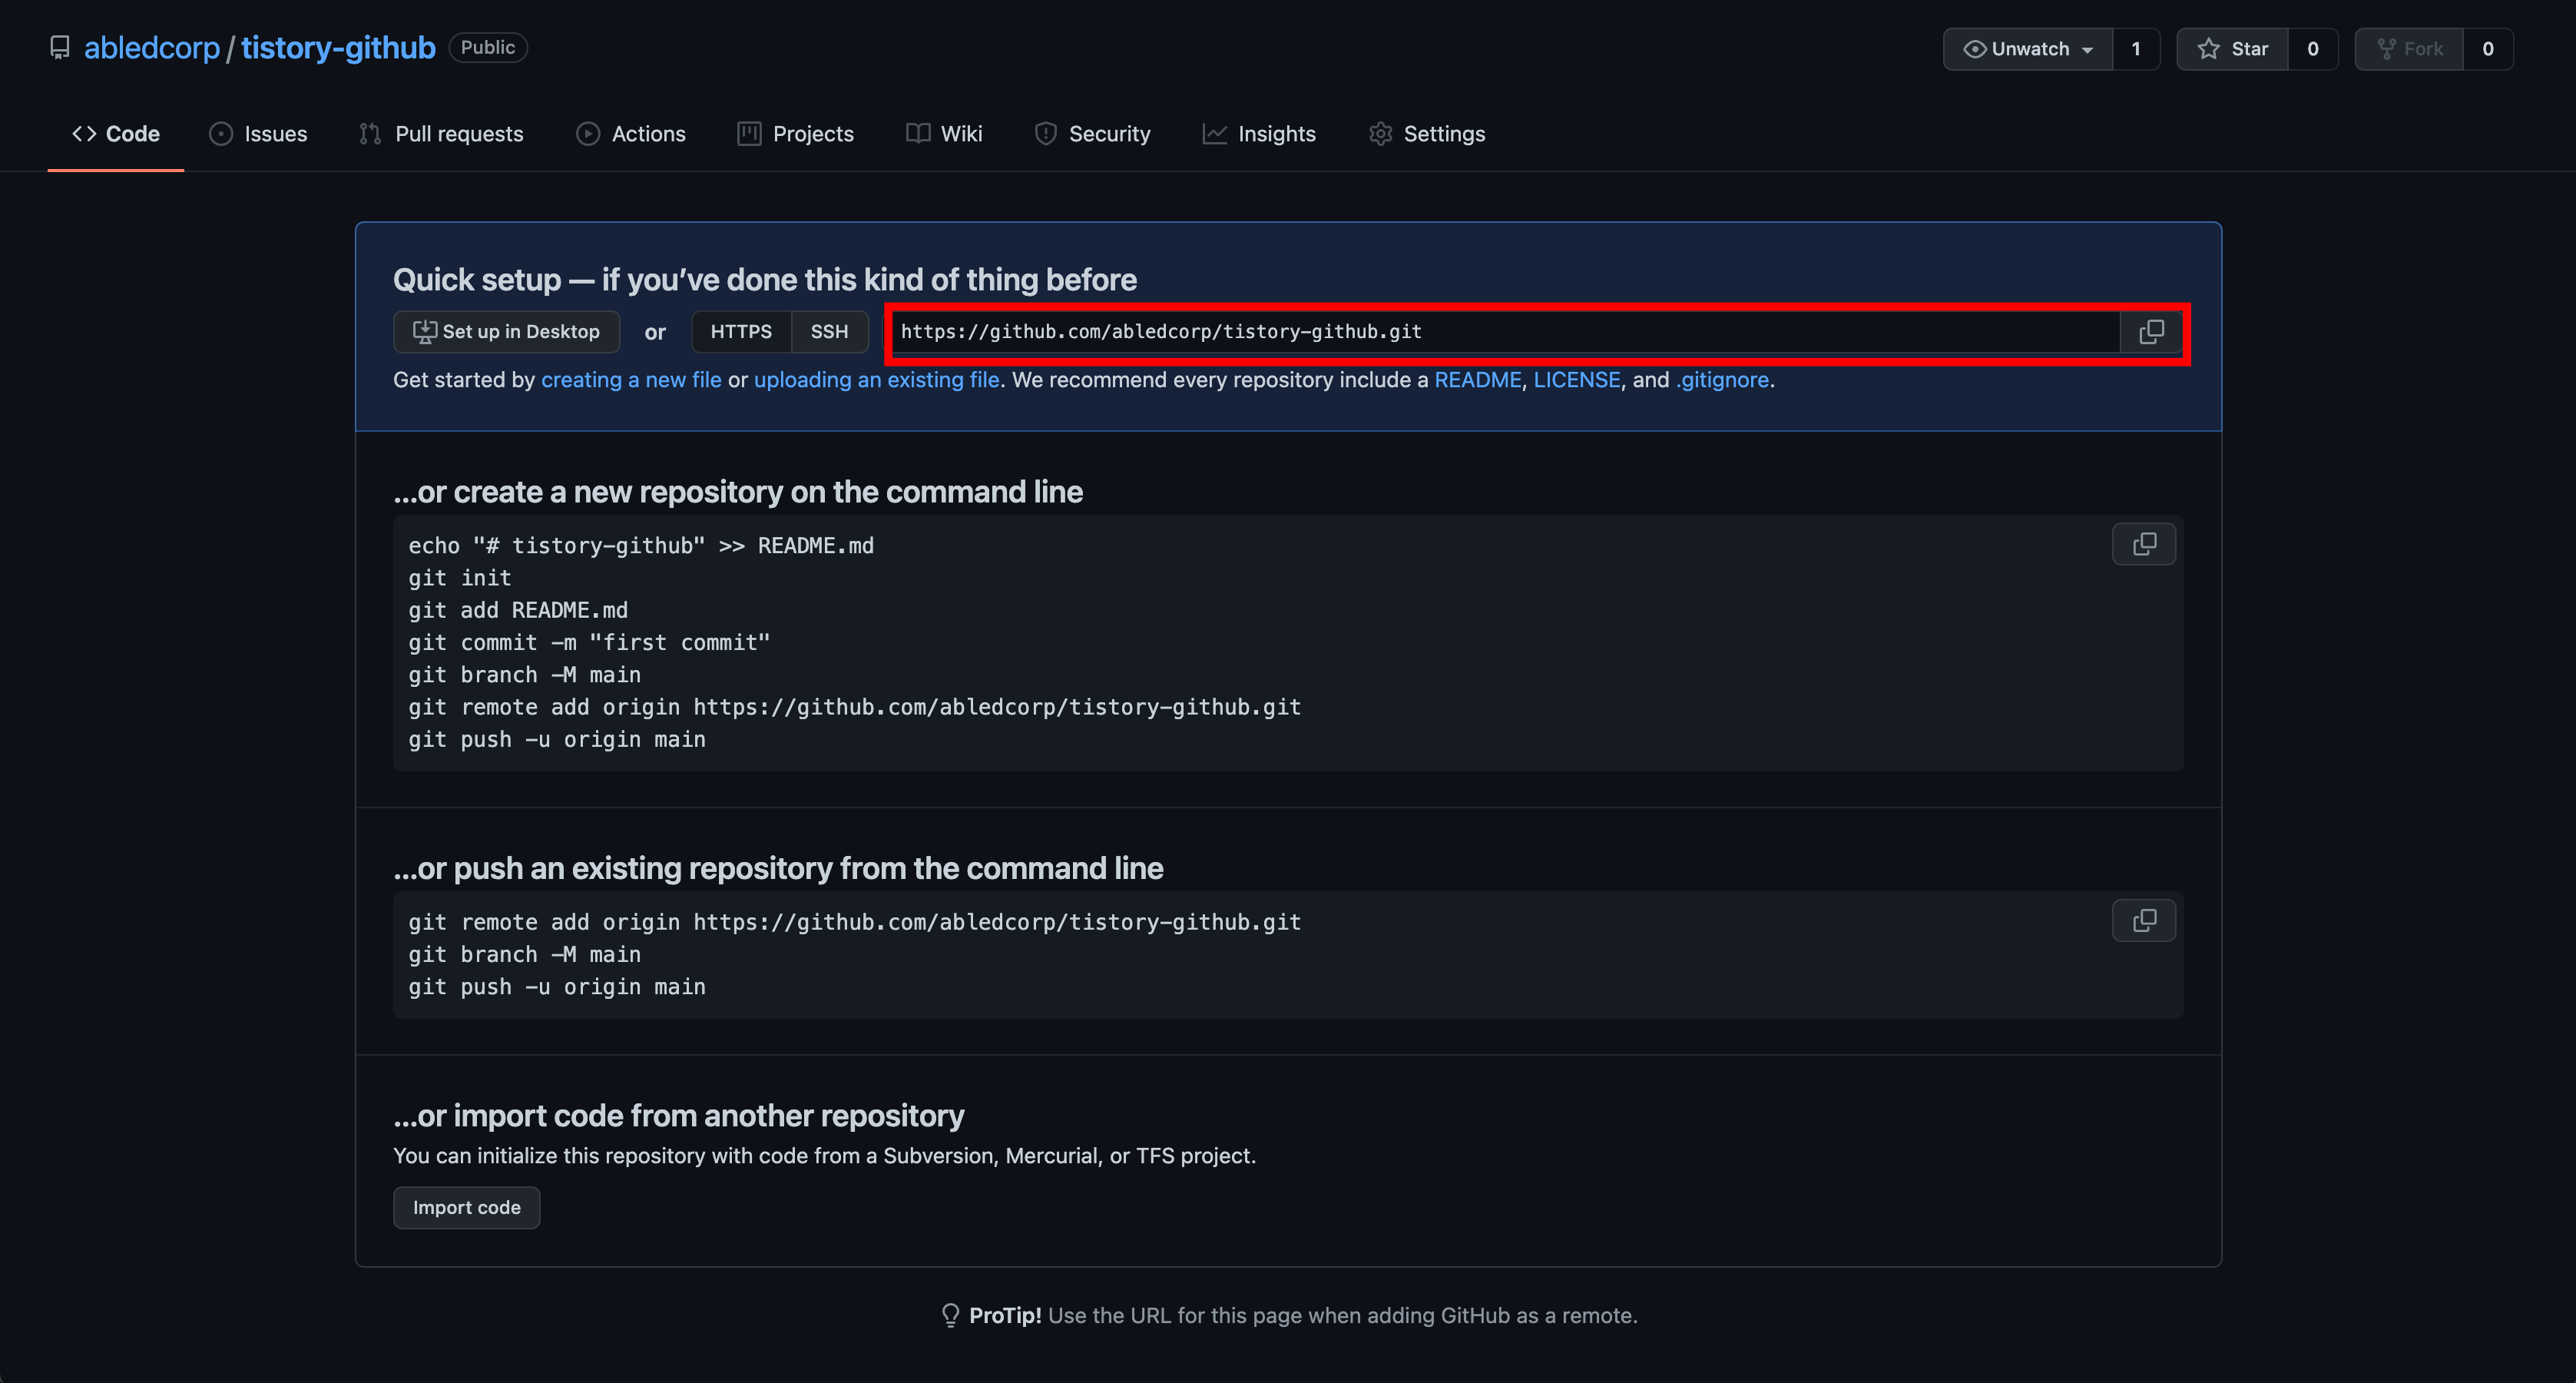Click the repository book icon by abledcorp
This screenshot has height=1383, width=2576.
pyautogui.click(x=60, y=48)
